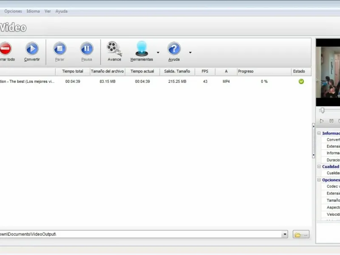Click the Pausa pause icon

87,48
